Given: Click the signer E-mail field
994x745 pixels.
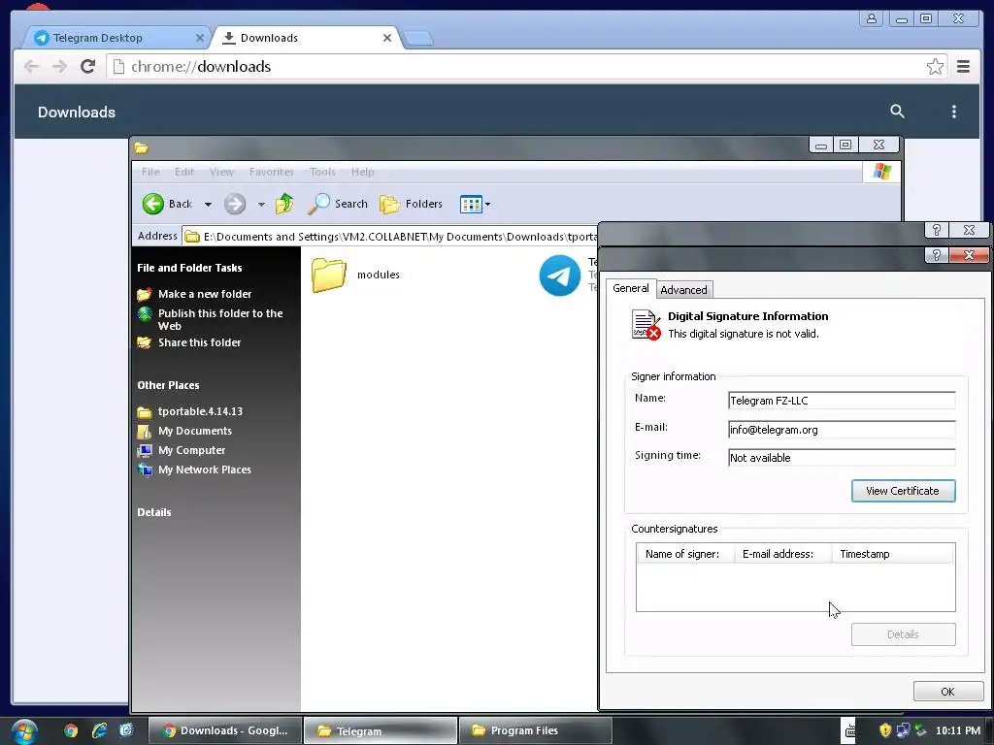Looking at the screenshot, I should click(x=842, y=430).
